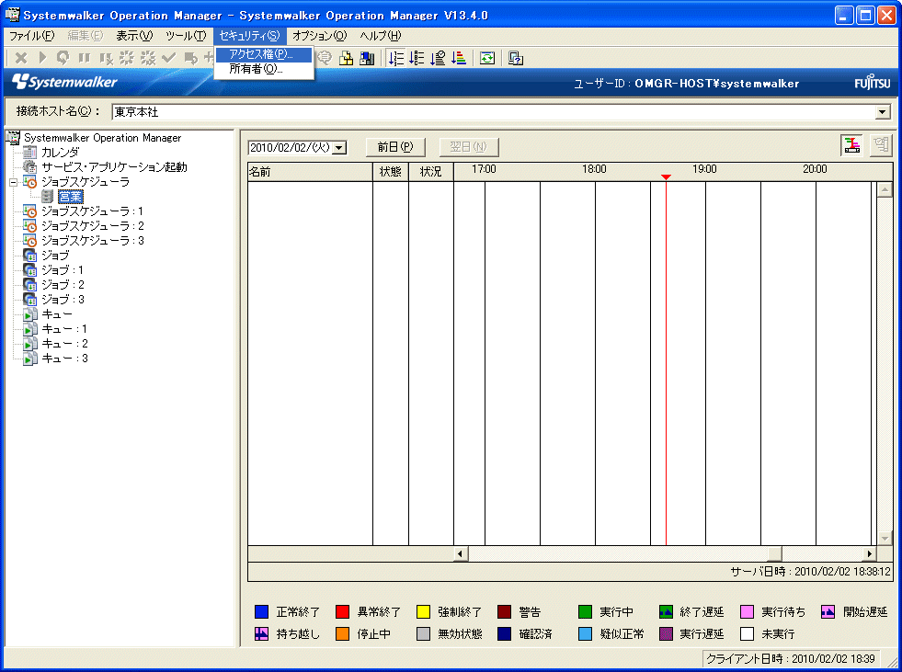
Task: Click the start (play arrow) toolbar icon
Action: (x=42, y=58)
